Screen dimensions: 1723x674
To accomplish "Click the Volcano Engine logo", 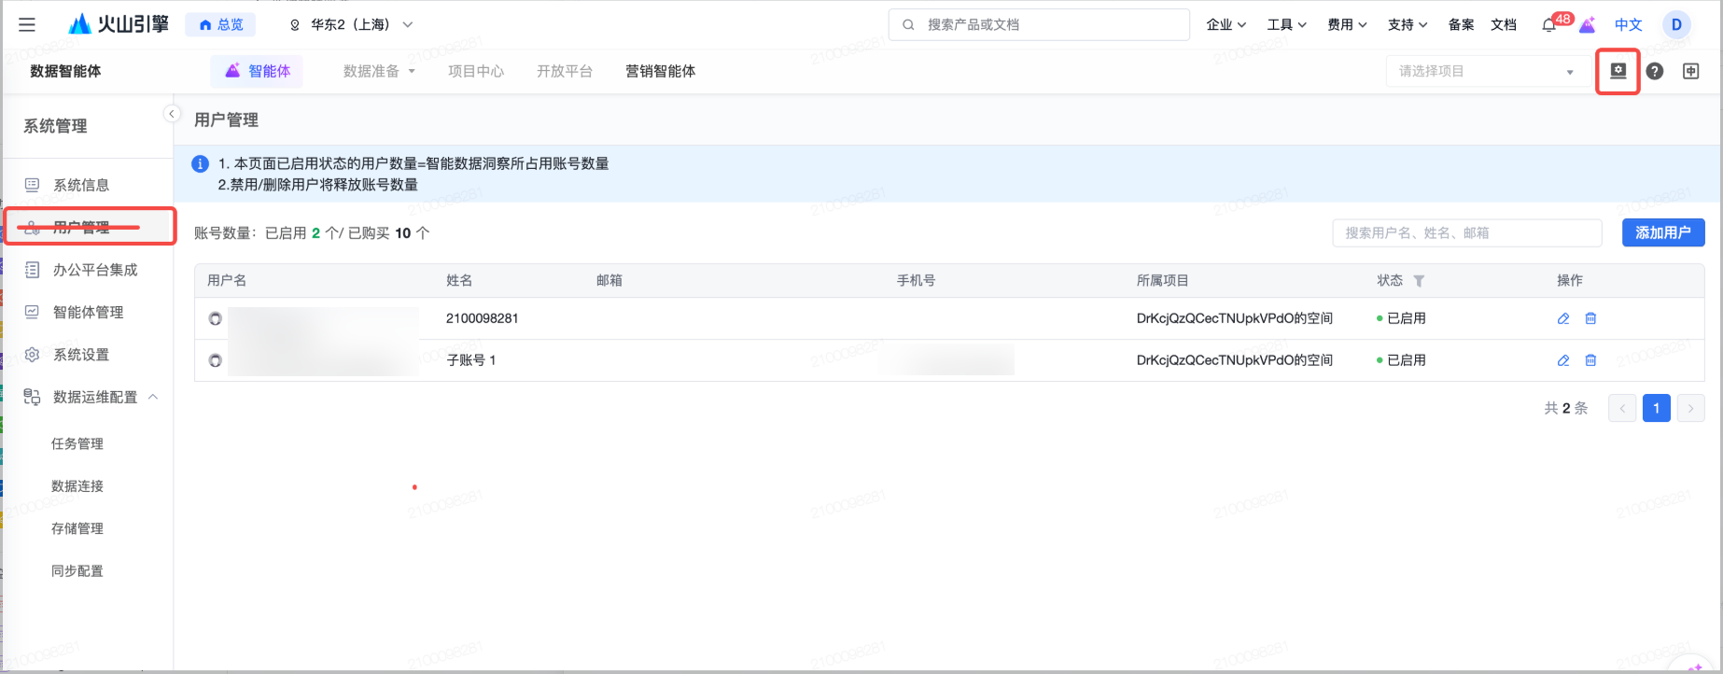I will tap(119, 24).
